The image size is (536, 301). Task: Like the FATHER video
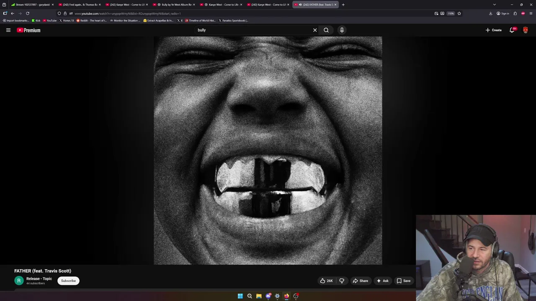coord(326,281)
